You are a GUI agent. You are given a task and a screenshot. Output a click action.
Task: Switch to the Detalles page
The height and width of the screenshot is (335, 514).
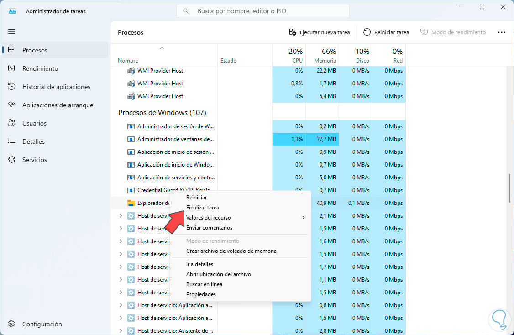(x=33, y=141)
